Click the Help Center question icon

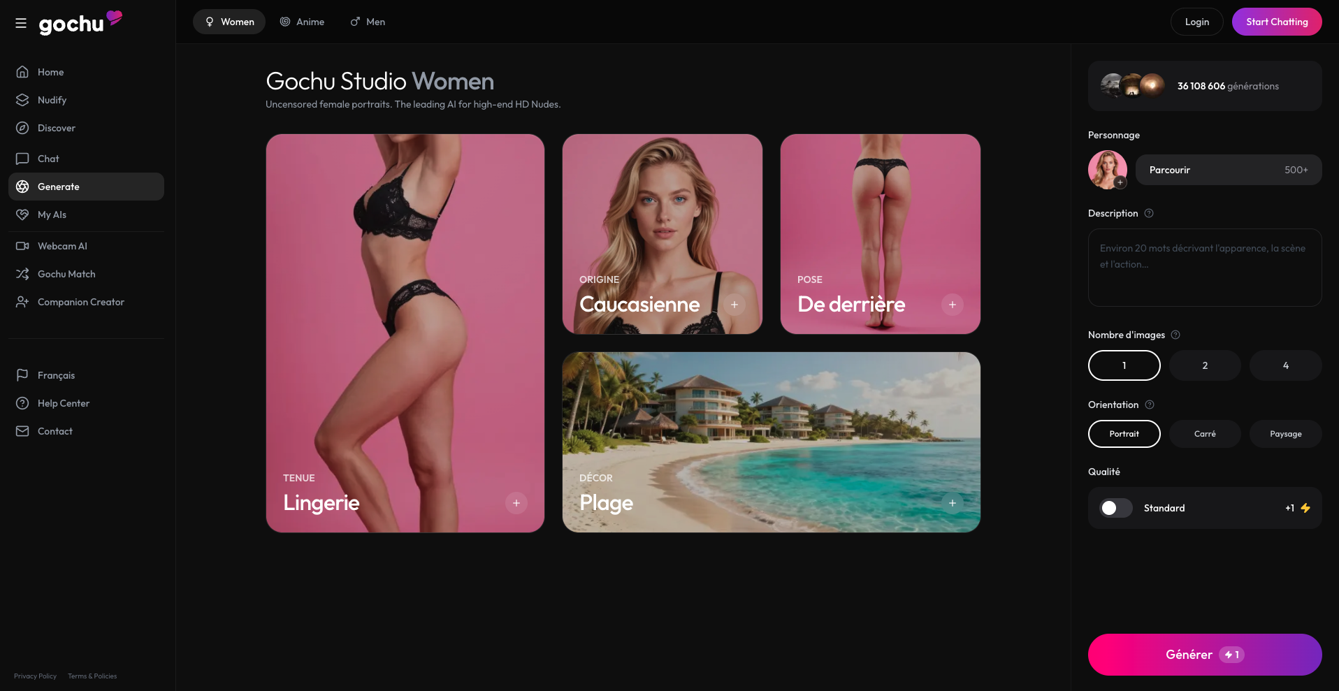[x=22, y=403]
